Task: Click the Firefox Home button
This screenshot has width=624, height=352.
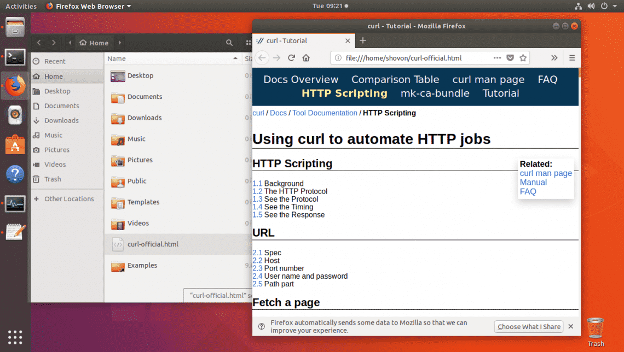Action: pos(306,57)
